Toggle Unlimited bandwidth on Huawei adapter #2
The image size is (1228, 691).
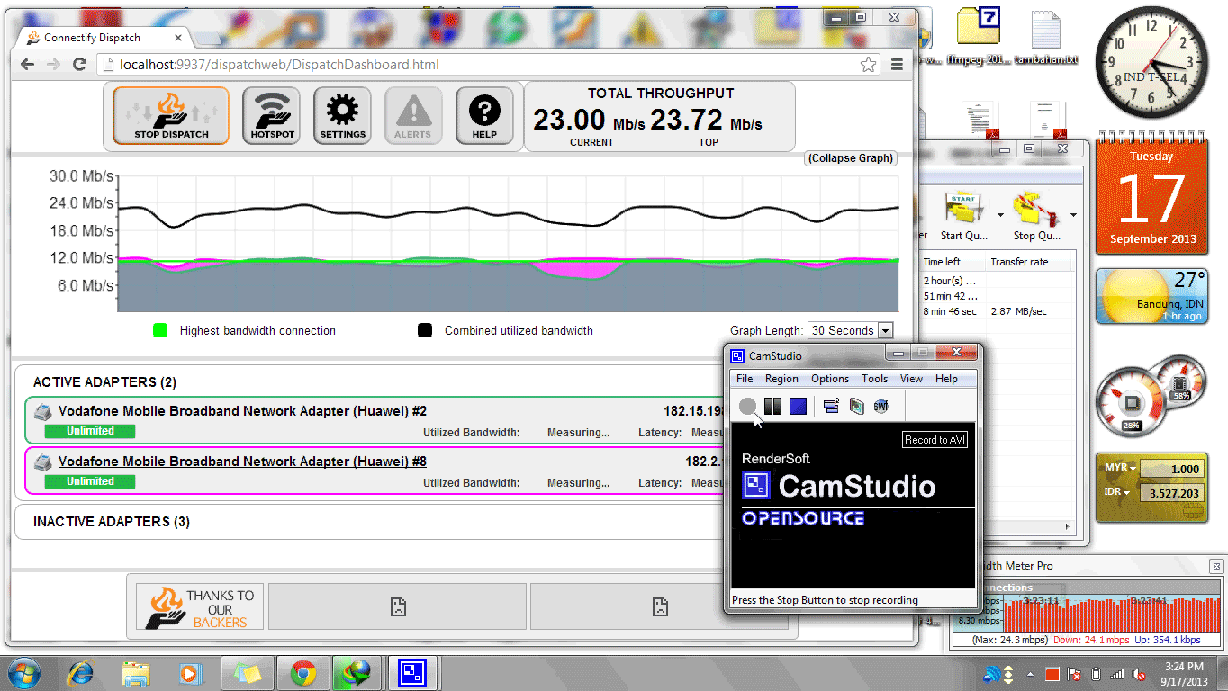(89, 431)
